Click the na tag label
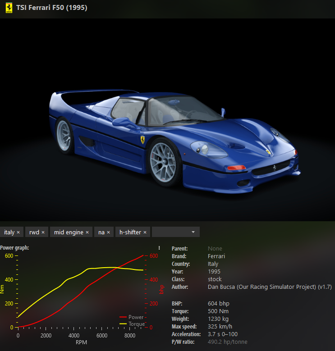 click(x=101, y=232)
